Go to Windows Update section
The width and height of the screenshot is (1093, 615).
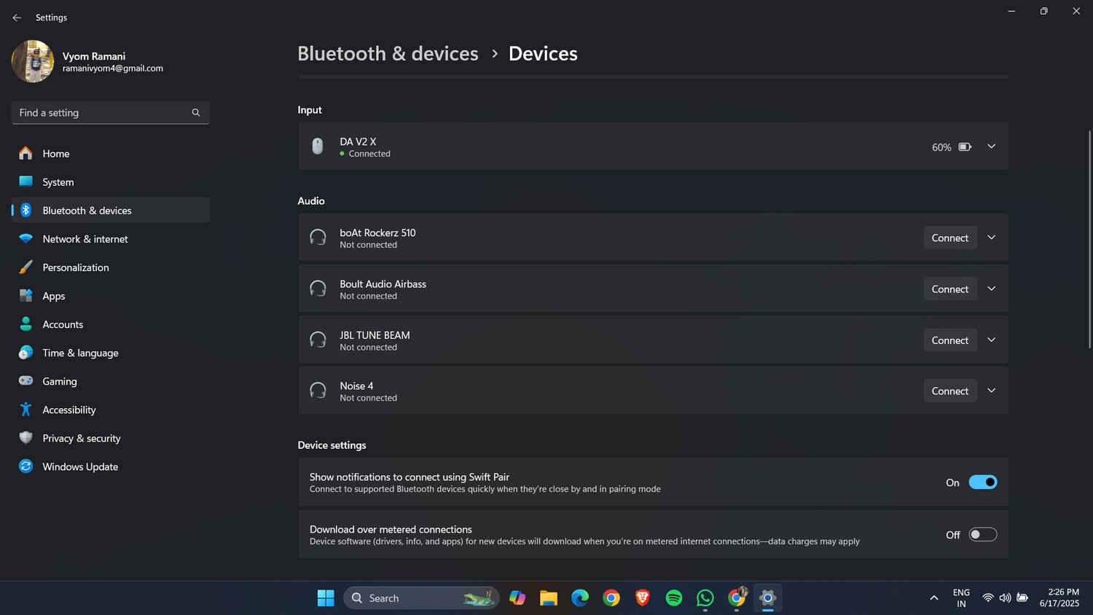point(80,467)
